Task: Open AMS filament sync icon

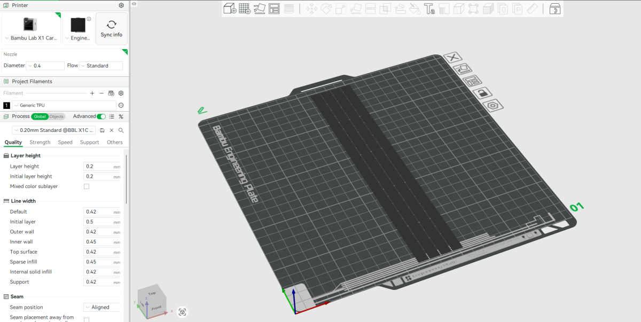Action: pos(111,93)
